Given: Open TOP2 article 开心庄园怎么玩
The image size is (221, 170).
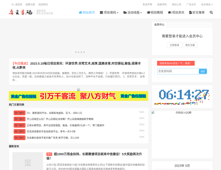Looking at the screenshot, I should (60, 119).
